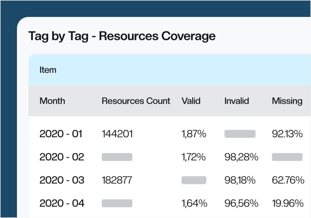
Task: Click the "Invalid" column header
Action: [x=237, y=101]
